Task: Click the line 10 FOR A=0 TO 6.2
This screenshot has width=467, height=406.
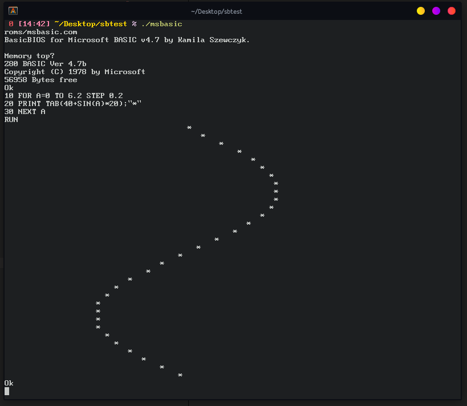Action: point(64,96)
